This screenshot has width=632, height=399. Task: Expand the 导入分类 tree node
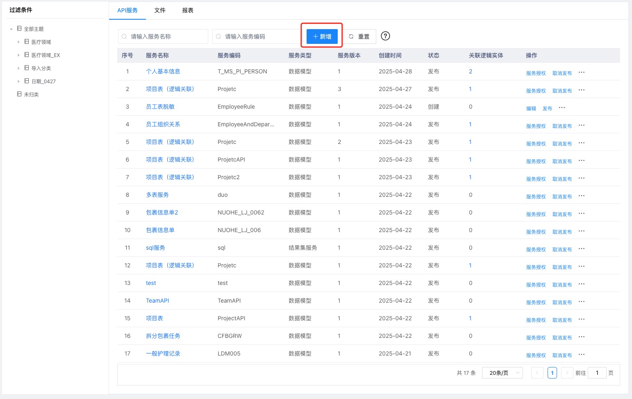point(18,68)
